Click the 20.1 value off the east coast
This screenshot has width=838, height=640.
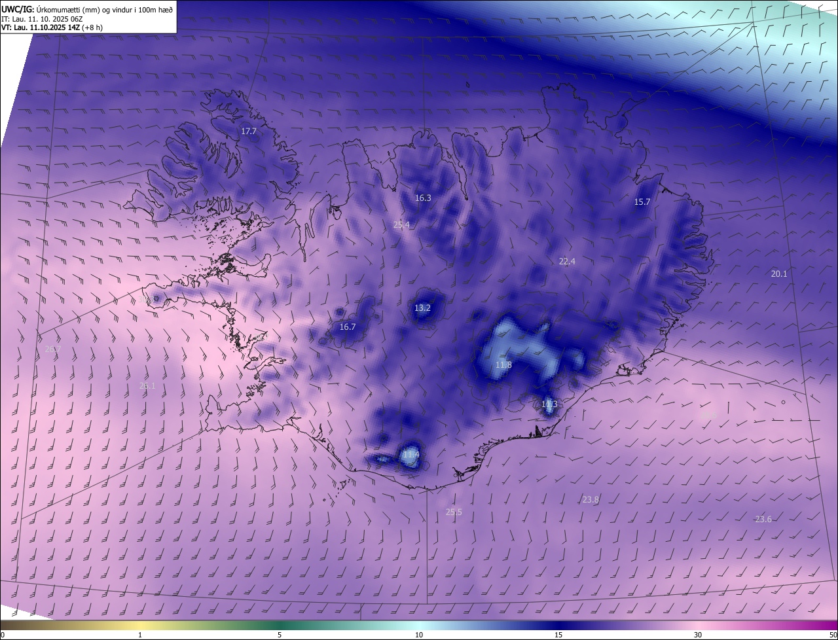(x=779, y=274)
